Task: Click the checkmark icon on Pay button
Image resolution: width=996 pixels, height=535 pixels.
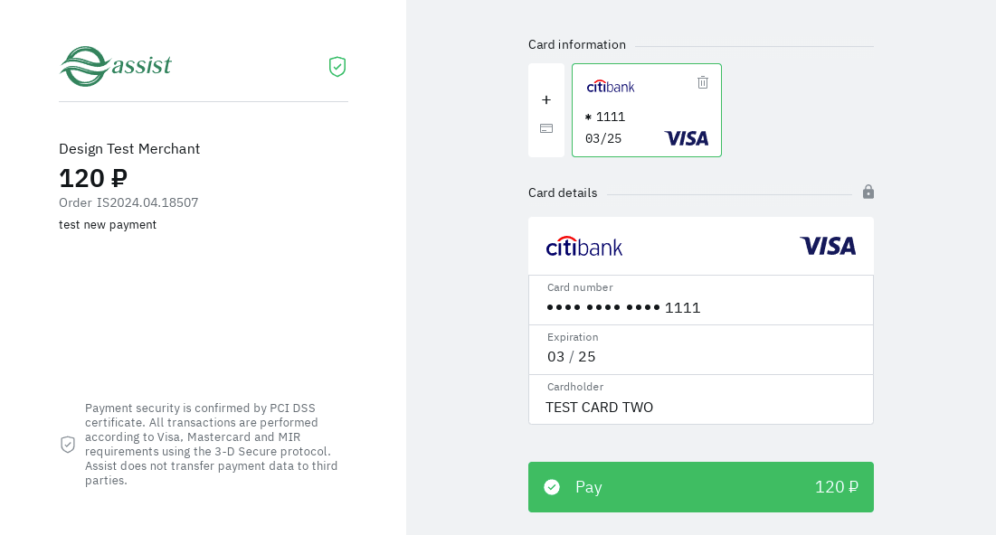Action: 552,487
